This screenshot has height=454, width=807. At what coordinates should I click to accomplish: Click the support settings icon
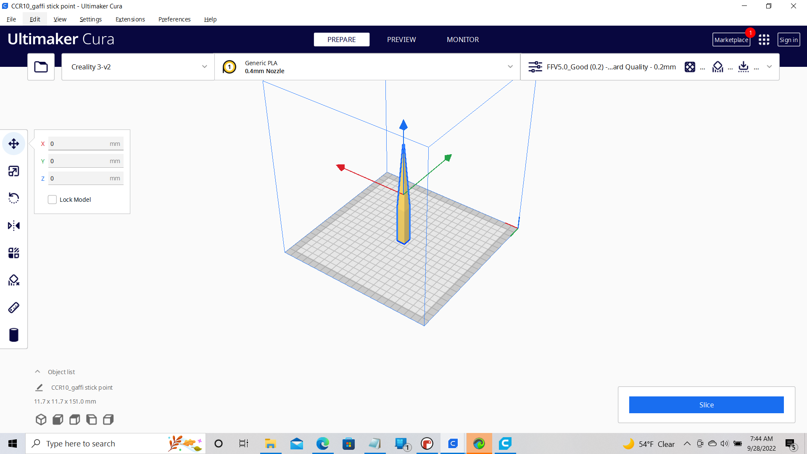[x=718, y=67]
